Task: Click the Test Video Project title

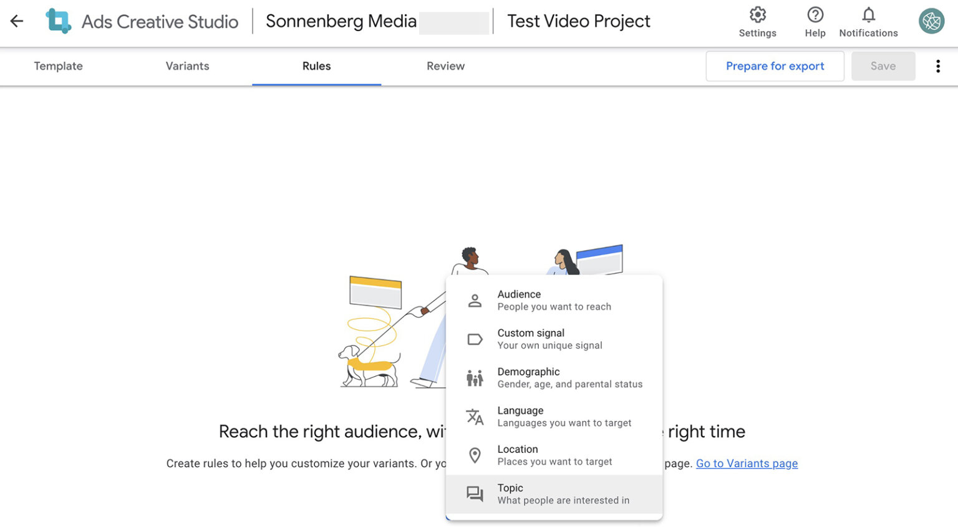Action: point(579,21)
